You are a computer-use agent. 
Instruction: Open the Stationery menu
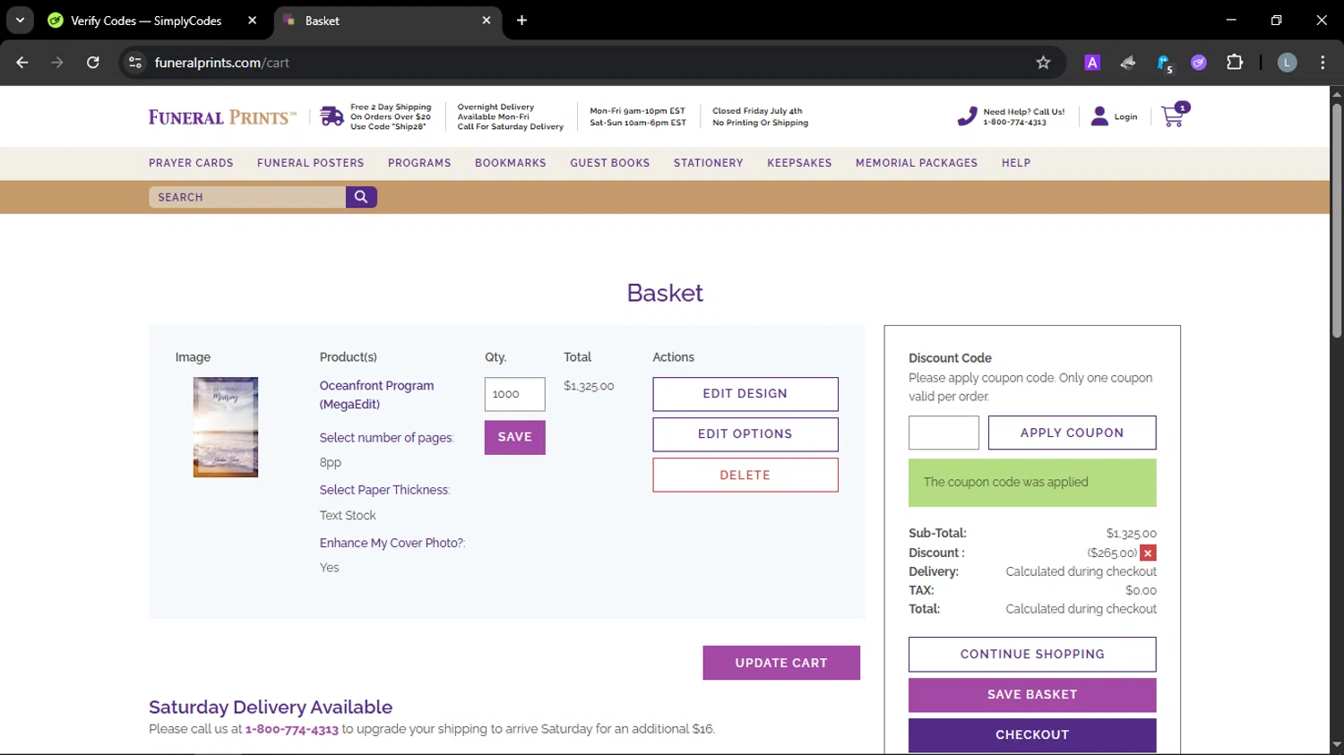709,163
